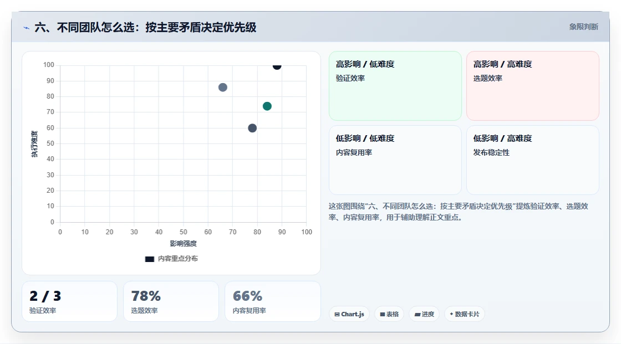This screenshot has height=344, width=621.
Task: Click 验证效率 in the green quadrant card
Action: (x=350, y=78)
